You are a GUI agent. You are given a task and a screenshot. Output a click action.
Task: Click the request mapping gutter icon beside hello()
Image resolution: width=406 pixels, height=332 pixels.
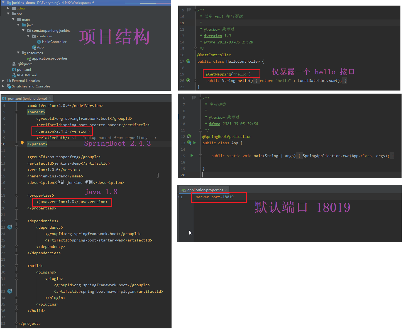pyautogui.click(x=188, y=80)
